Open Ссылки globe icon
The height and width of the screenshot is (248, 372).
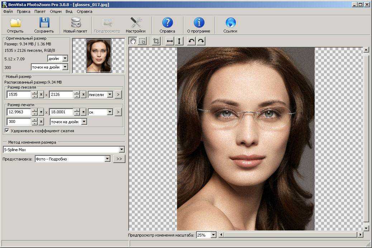pyautogui.click(x=230, y=25)
